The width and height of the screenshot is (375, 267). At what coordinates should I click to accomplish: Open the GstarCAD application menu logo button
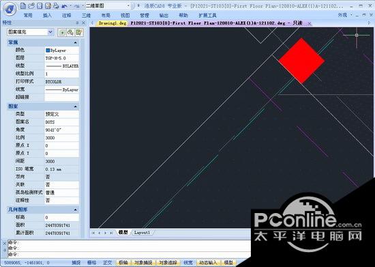point(10,9)
